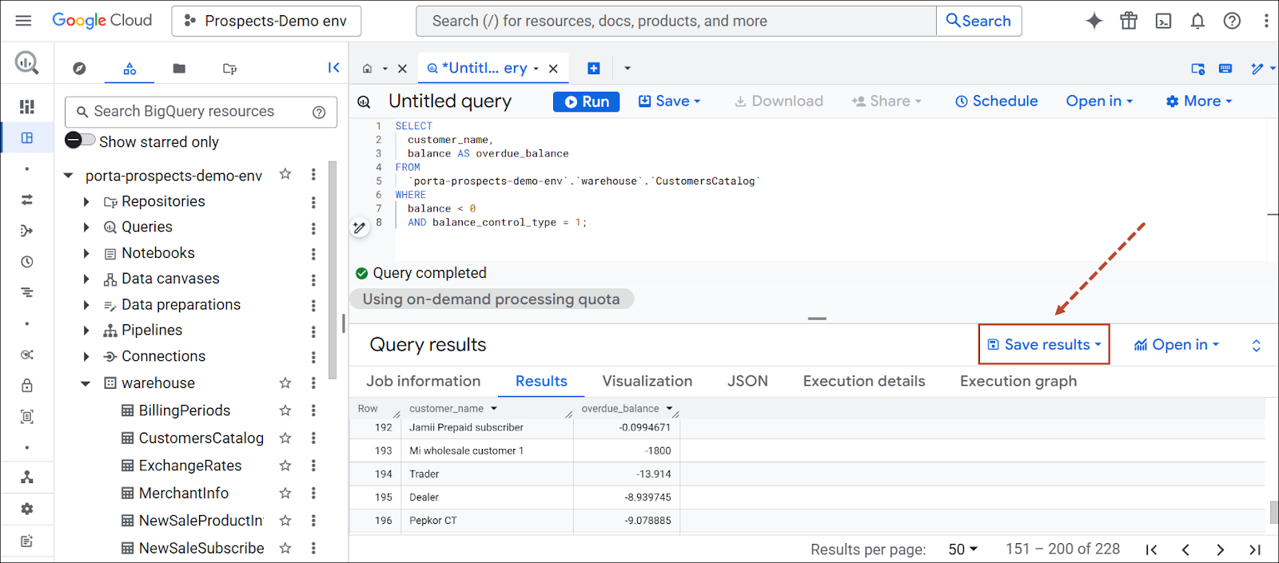Viewport: 1279px width, 563px height.
Task: Switch to Execution details tab
Action: click(863, 381)
